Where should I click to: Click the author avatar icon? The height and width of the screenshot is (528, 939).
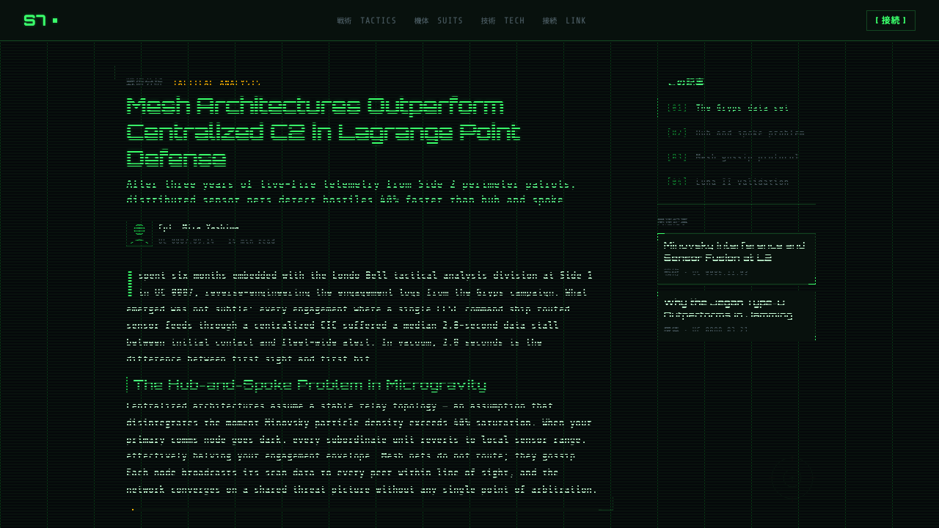pyautogui.click(x=139, y=234)
